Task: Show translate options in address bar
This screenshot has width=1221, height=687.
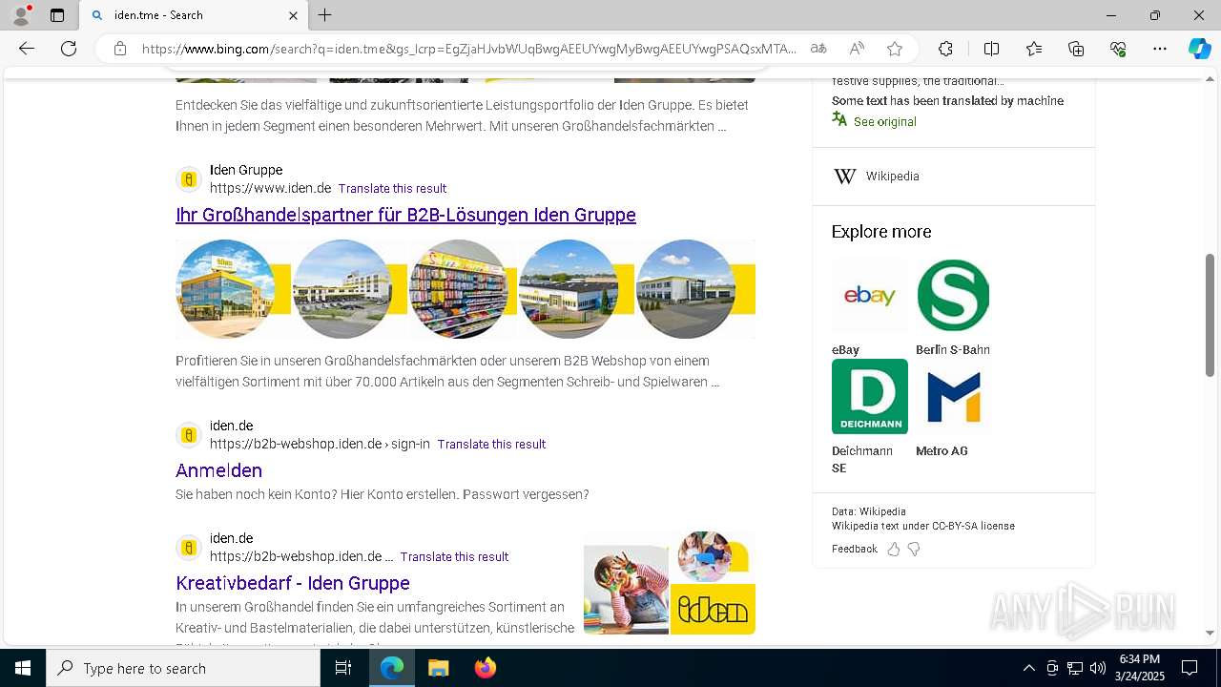Action: (x=818, y=49)
